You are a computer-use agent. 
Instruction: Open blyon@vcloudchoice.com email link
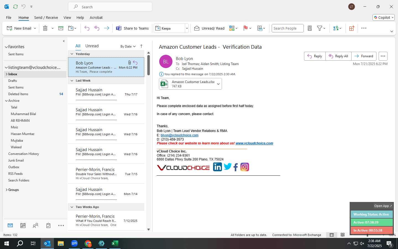(180, 135)
